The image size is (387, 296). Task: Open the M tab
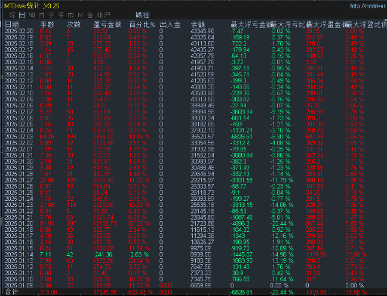pos(80,15)
